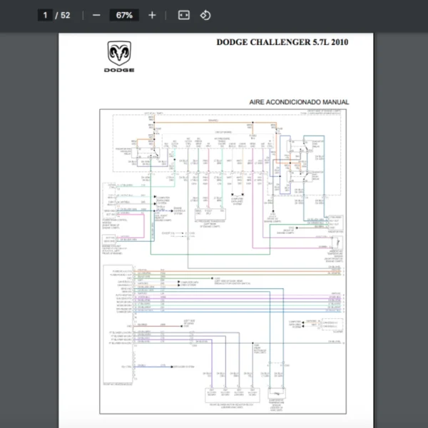Rotate the document counterclockwise

[205, 15]
